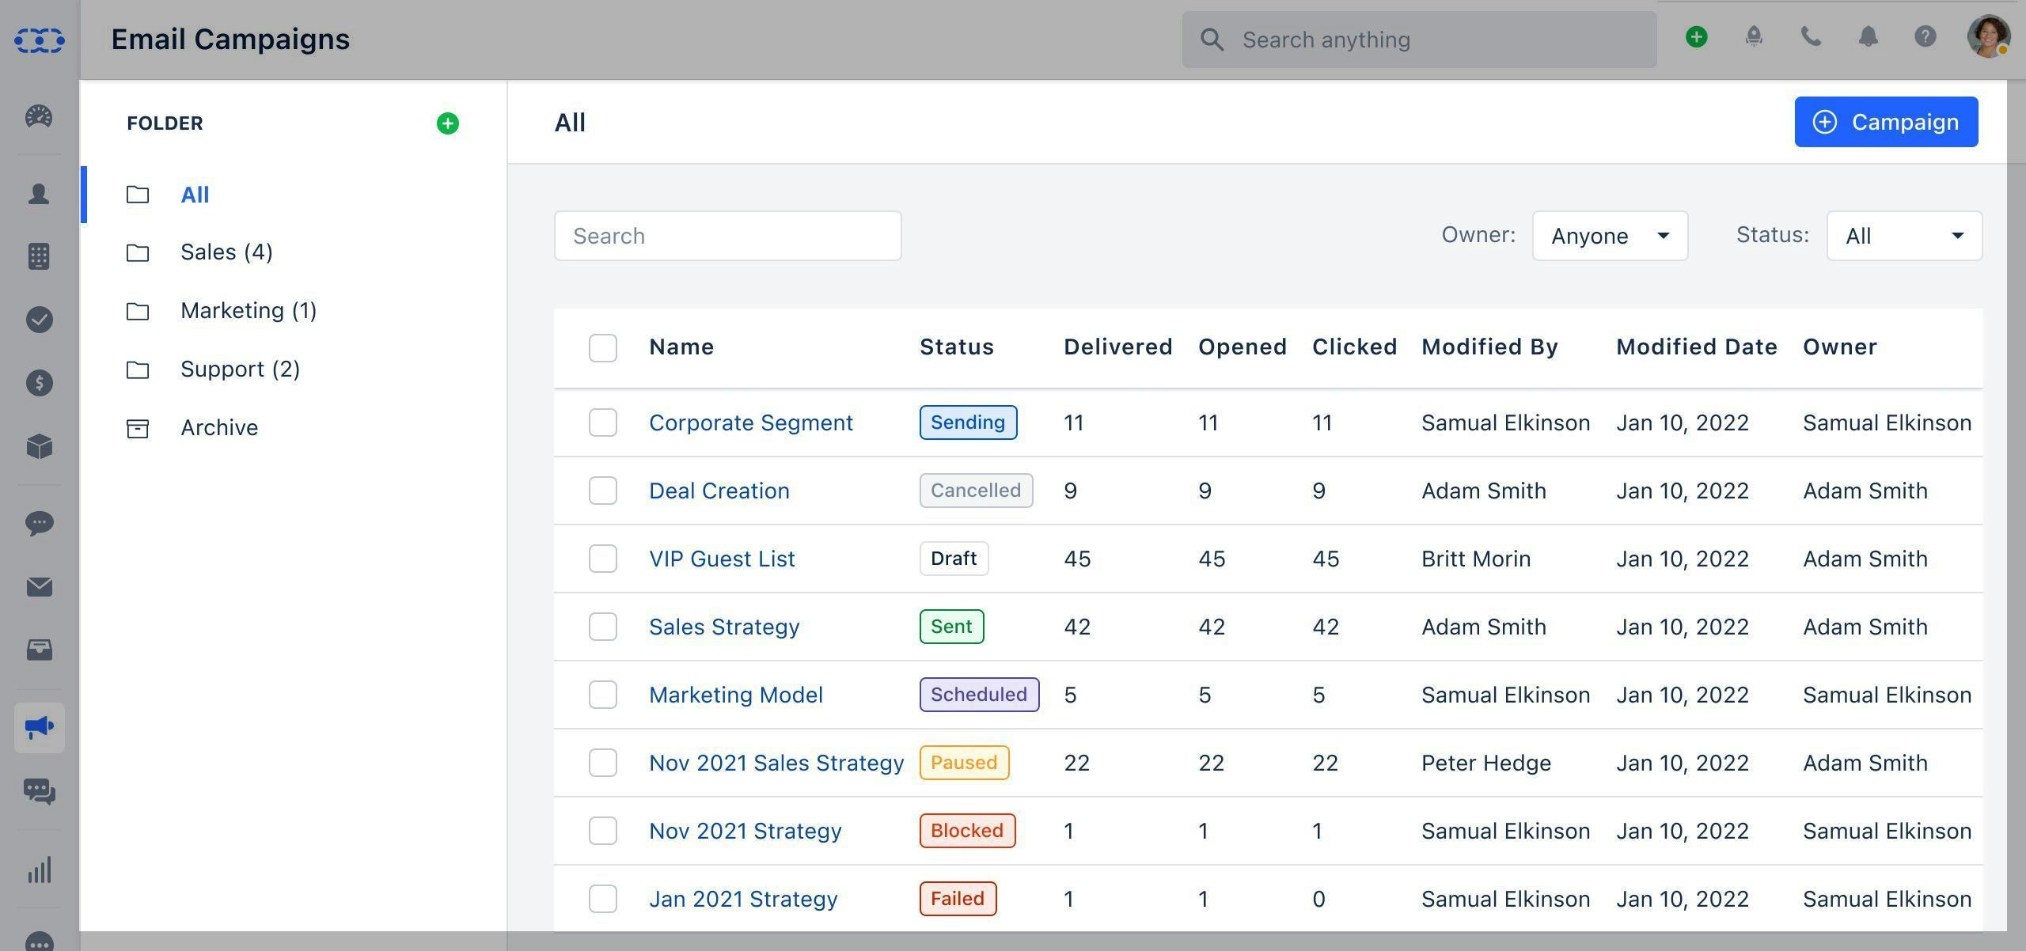Open the Sales Strategy campaign
Screen dimensions: 2026x951
pos(723,627)
